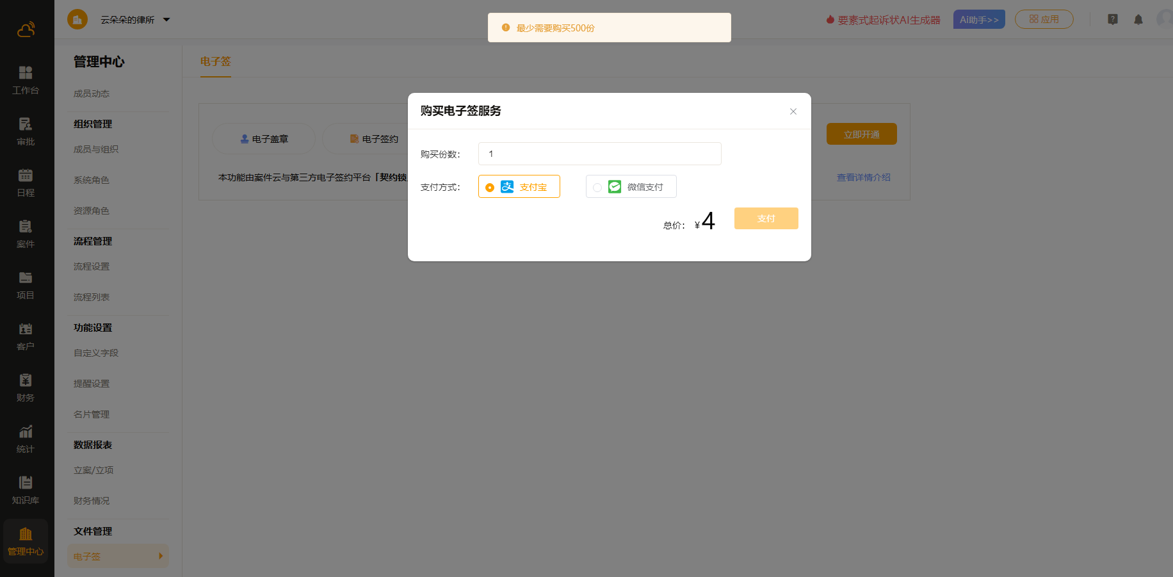1173x577 pixels.
Task: Switch to the 电子签 tab
Action: [x=215, y=62]
